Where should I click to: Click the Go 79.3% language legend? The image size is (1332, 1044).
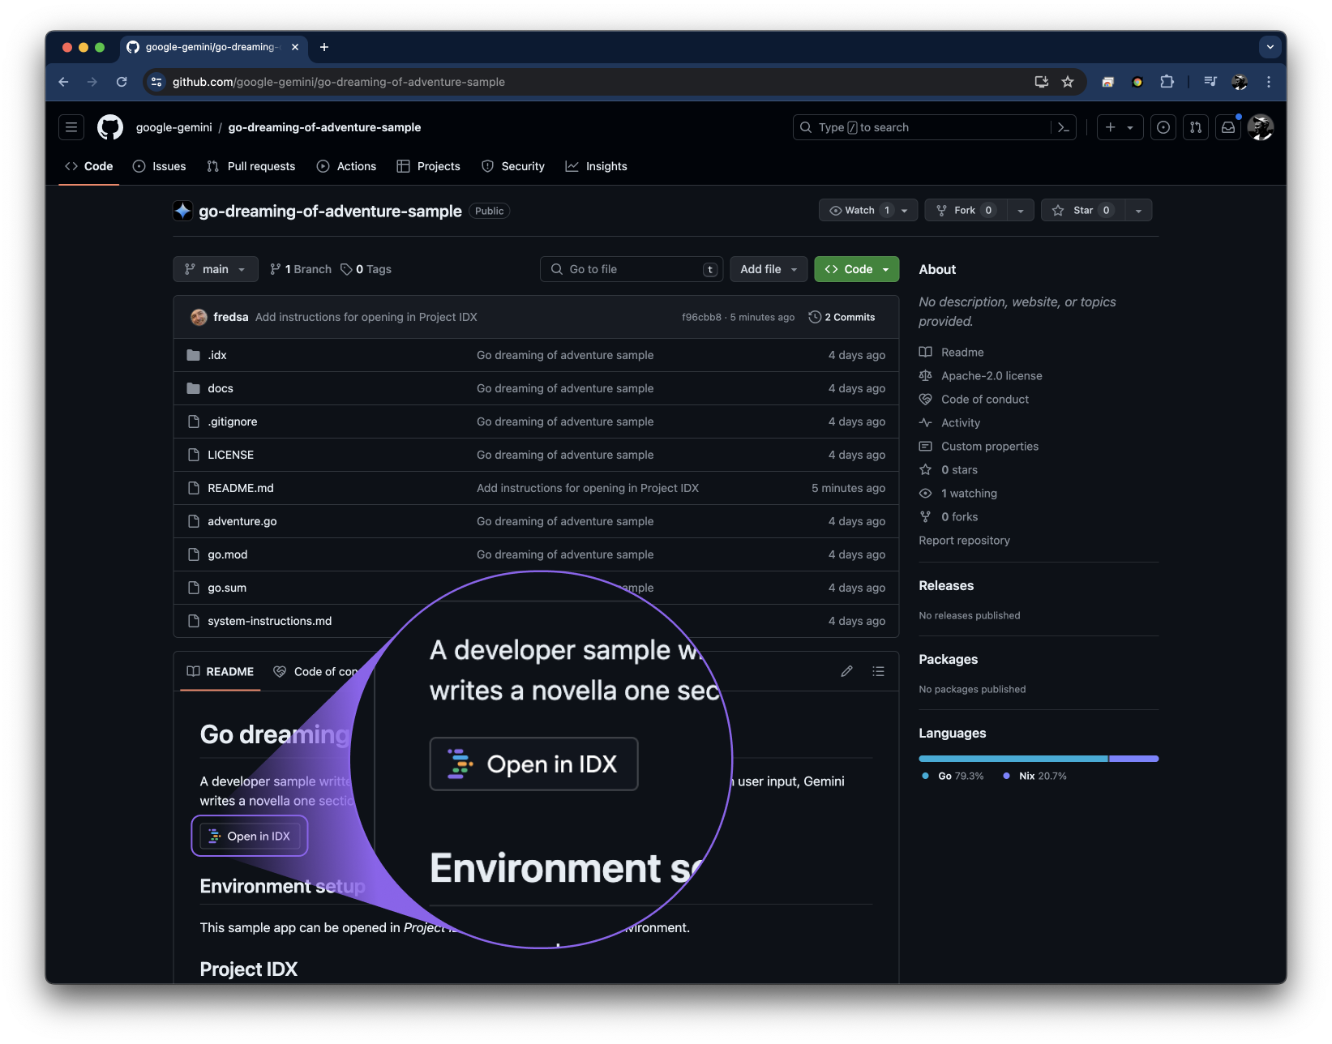click(x=953, y=776)
